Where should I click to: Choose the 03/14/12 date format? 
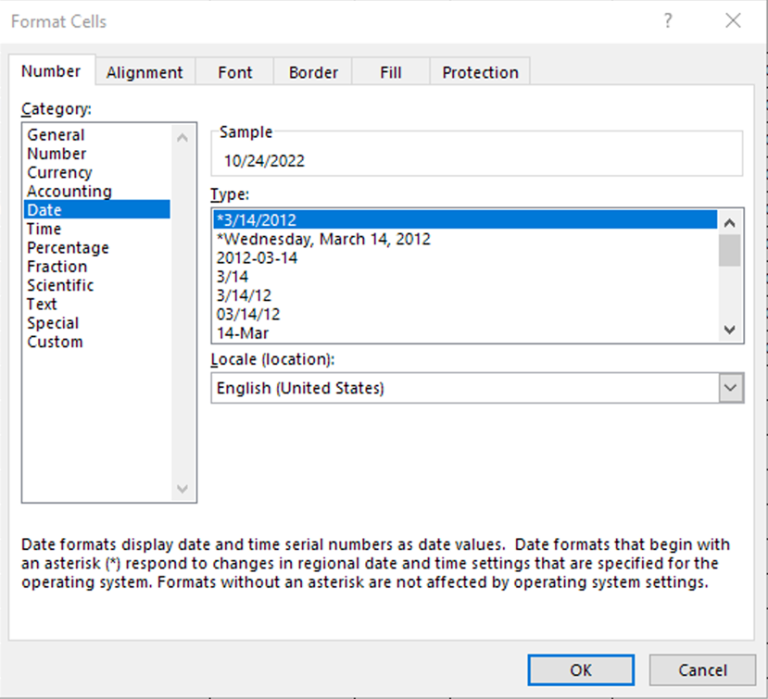(x=465, y=314)
